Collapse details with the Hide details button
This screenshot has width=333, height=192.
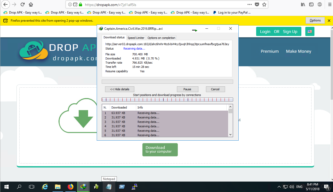pyautogui.click(x=120, y=89)
